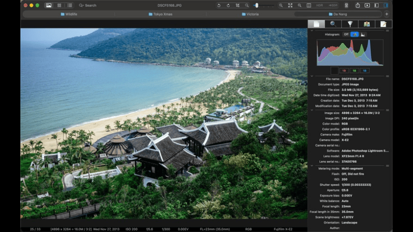The height and width of the screenshot is (232, 413).
Task: Click the beach resort photo
Action: pyautogui.click(x=164, y=124)
